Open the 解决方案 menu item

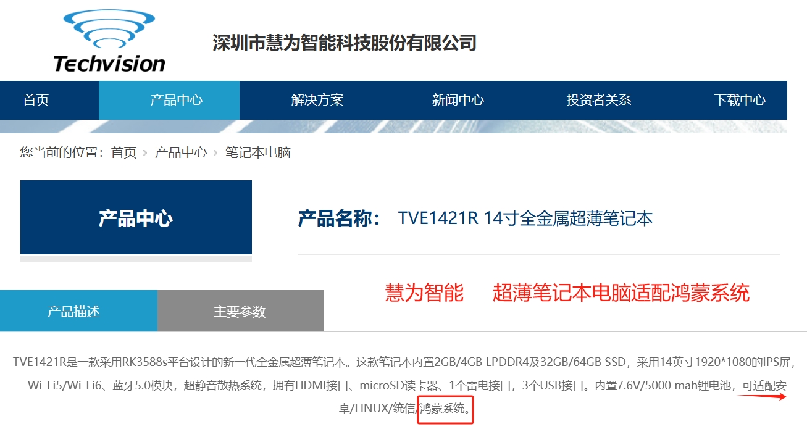(317, 100)
